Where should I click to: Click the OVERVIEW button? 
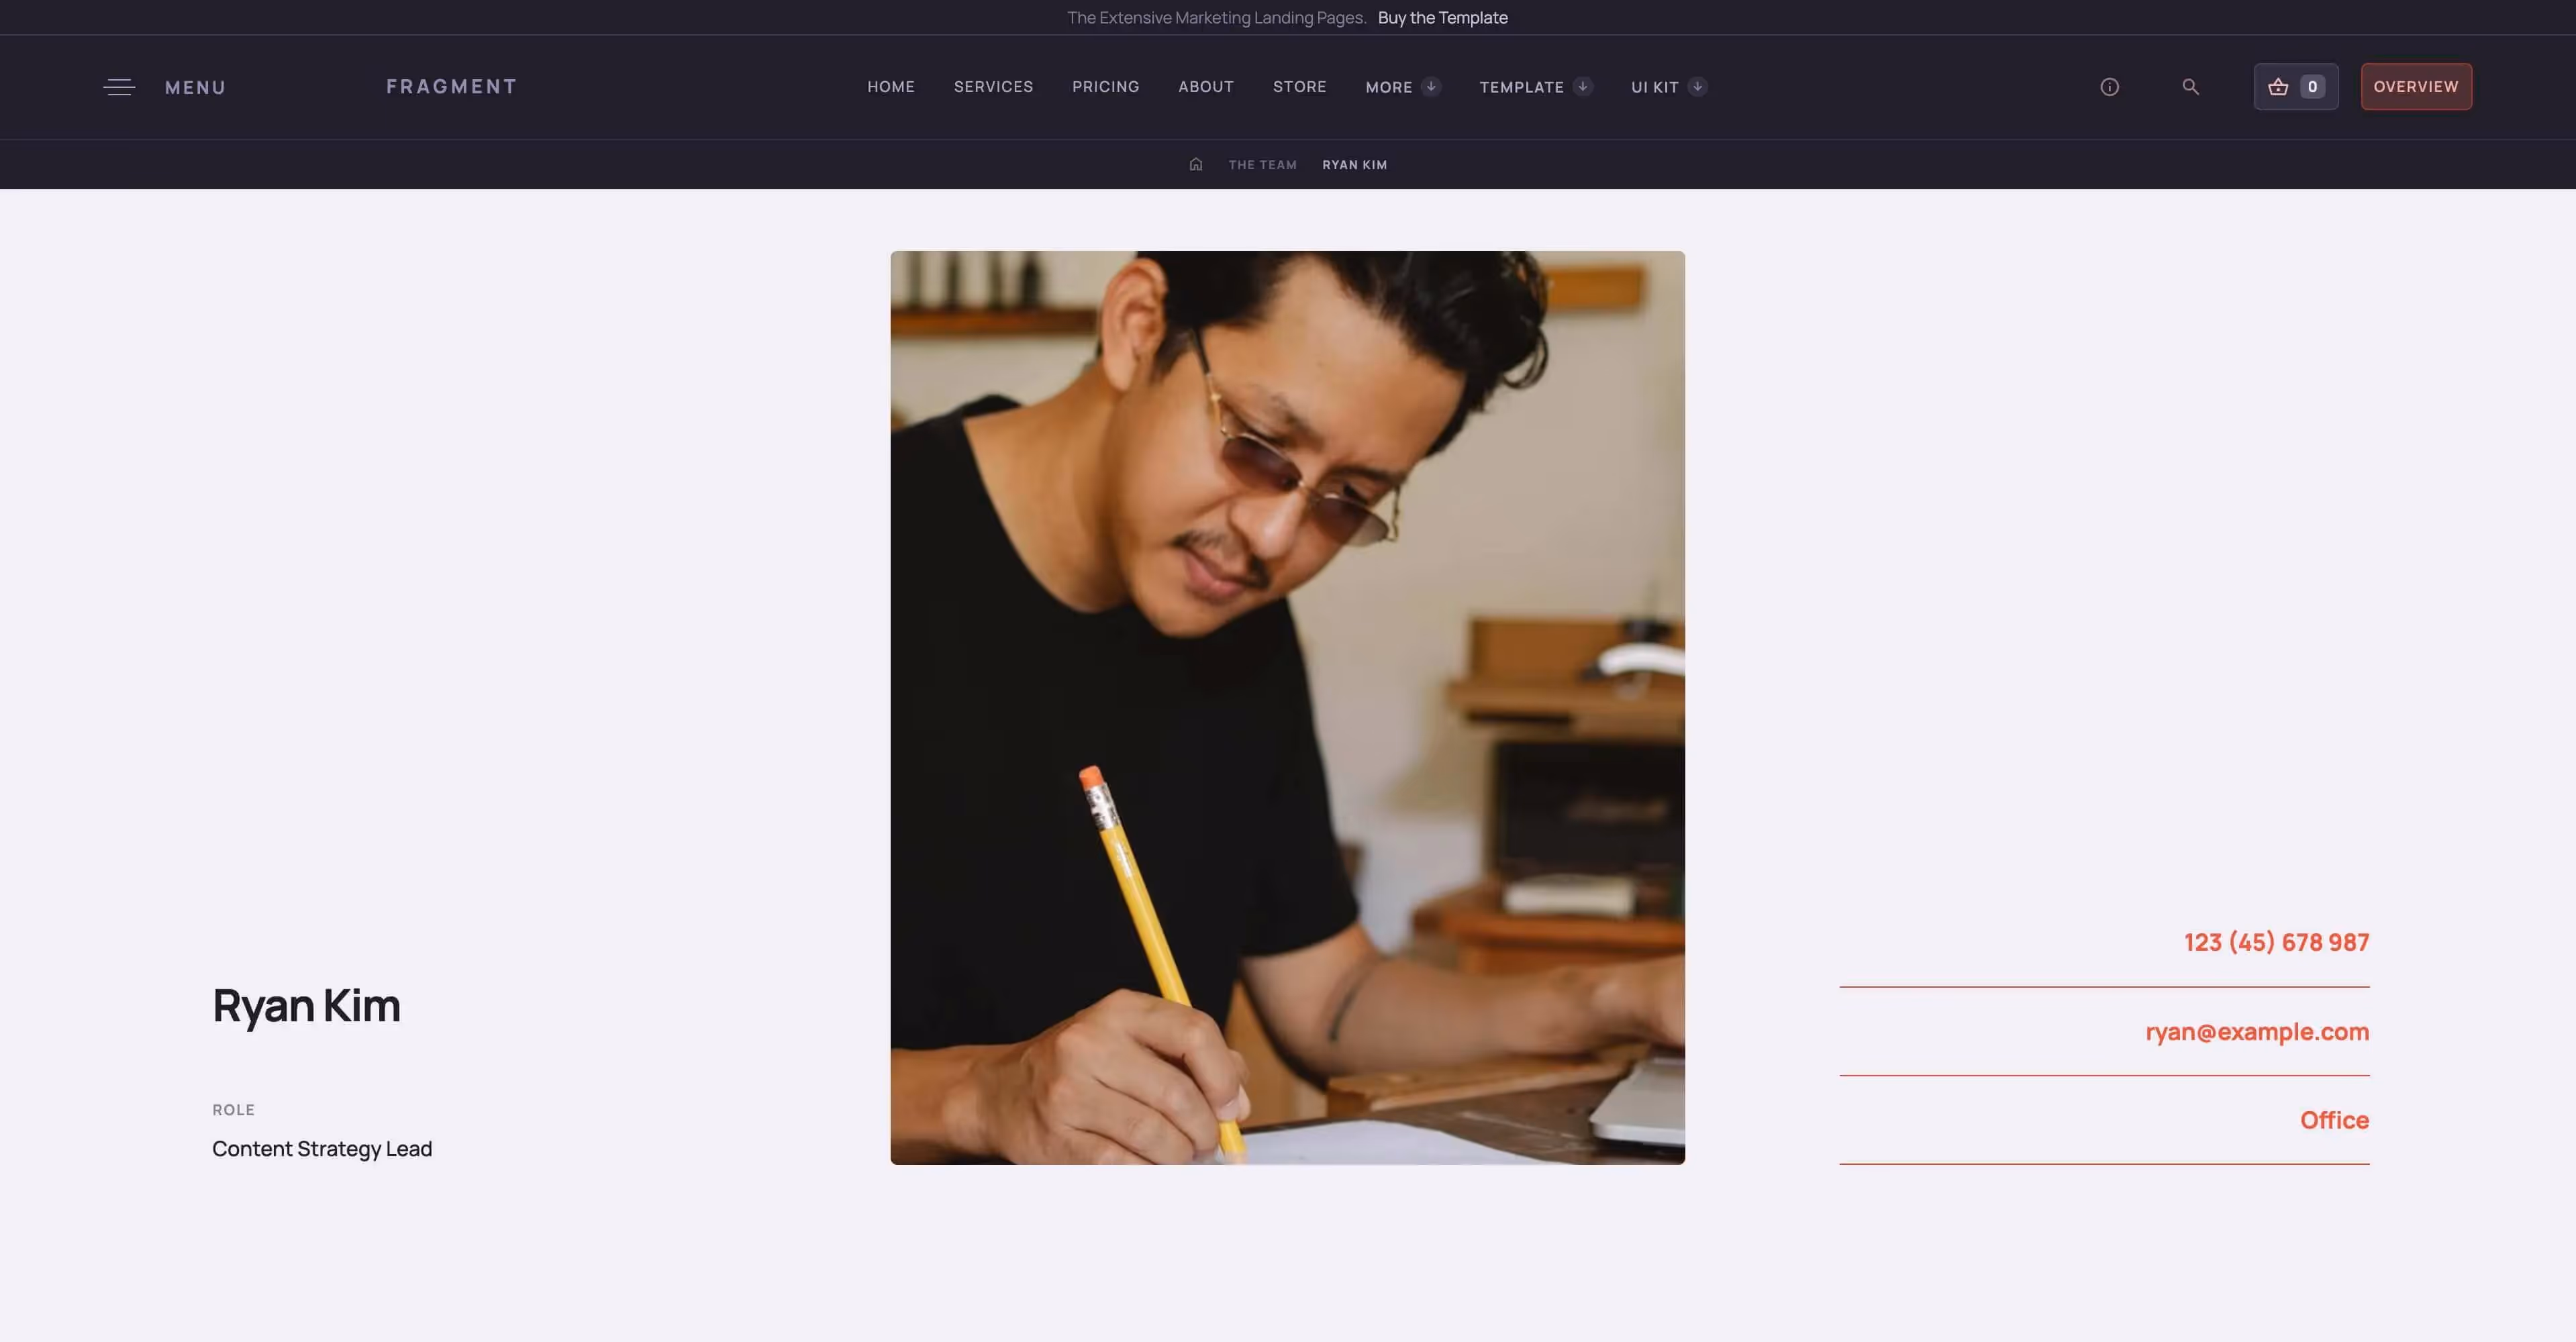2416,87
